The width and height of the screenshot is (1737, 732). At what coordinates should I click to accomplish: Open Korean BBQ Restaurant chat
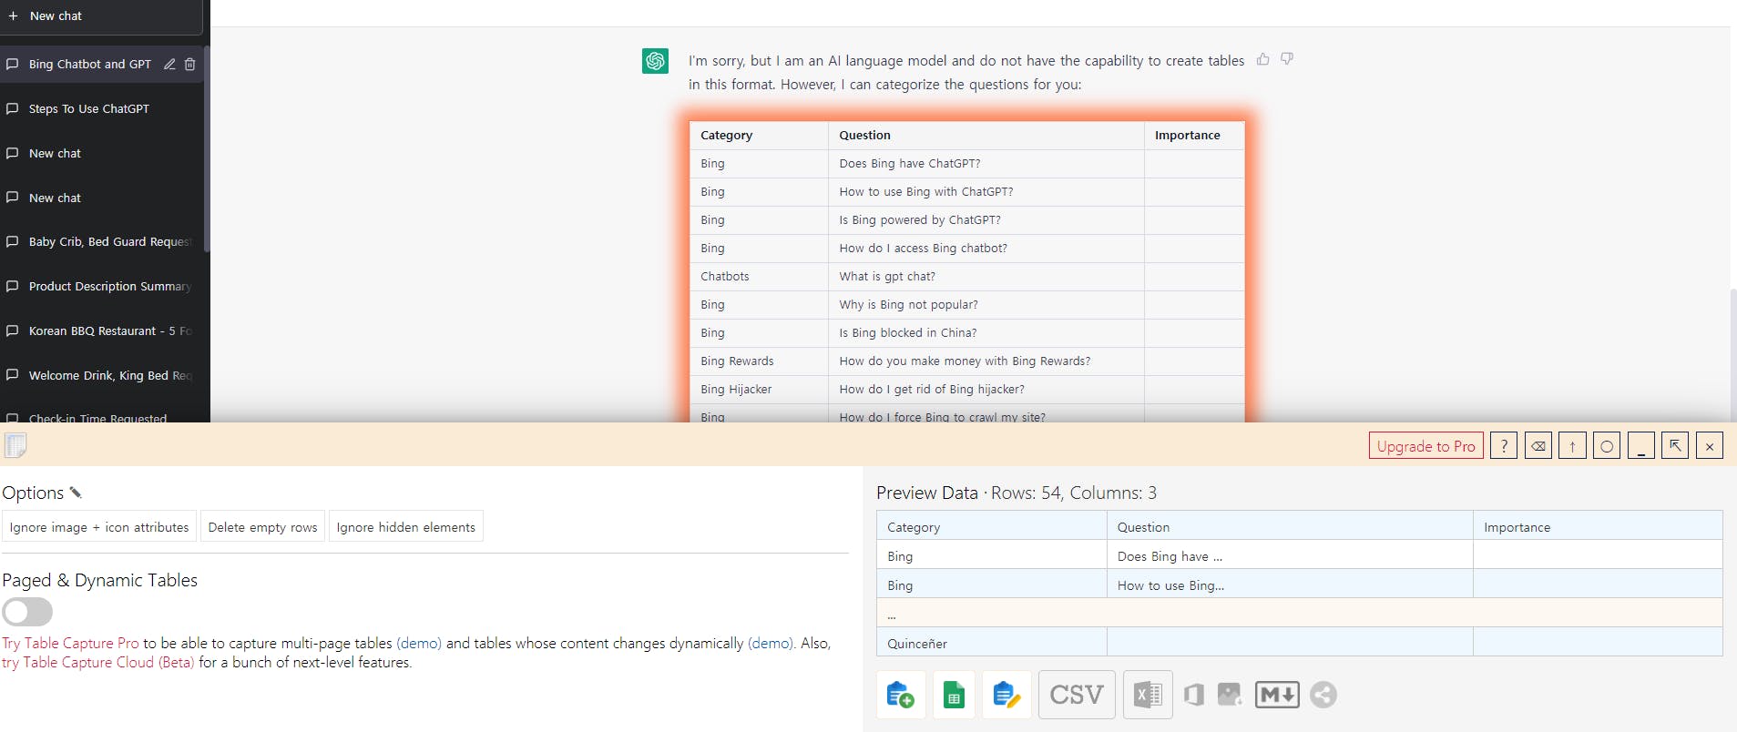coord(100,331)
